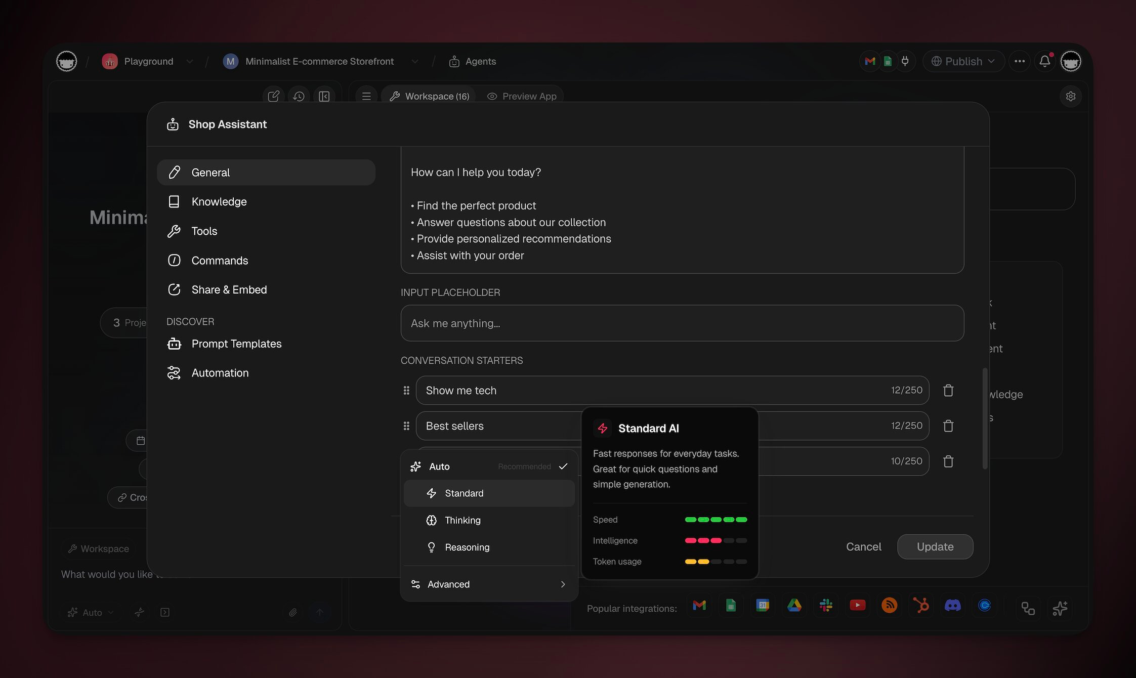Screen dimensions: 1136x678
Task: Choose the Reasoning model mode
Action: pyautogui.click(x=467, y=547)
